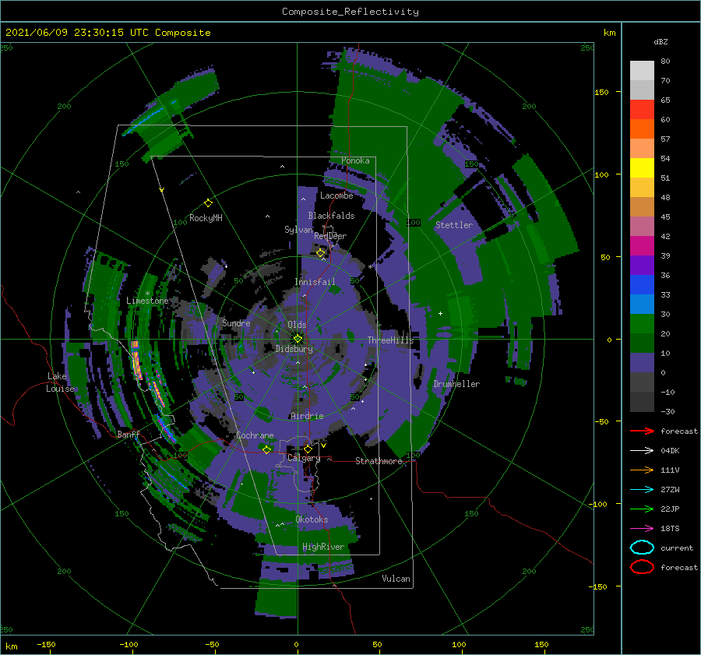
Task: Select the white 04DK arrow legend icon
Action: coord(642,450)
